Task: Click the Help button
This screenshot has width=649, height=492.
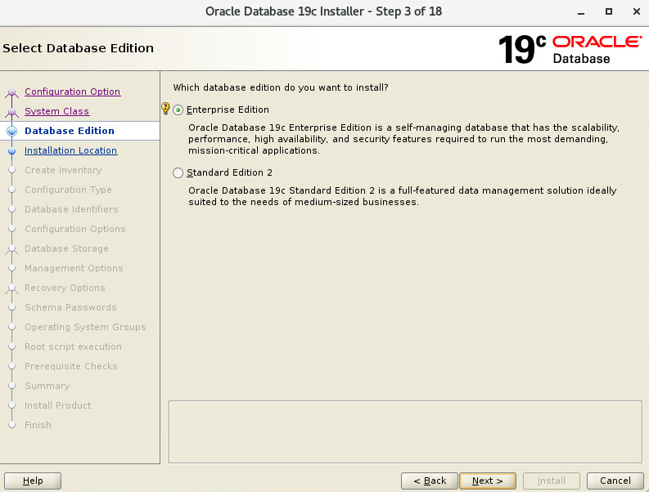Action: pyautogui.click(x=33, y=481)
